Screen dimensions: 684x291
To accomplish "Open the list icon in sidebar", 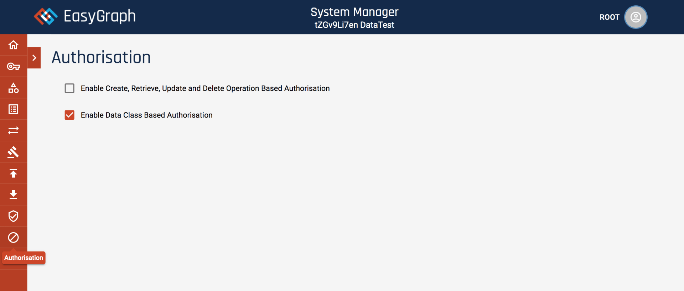I will [13, 109].
